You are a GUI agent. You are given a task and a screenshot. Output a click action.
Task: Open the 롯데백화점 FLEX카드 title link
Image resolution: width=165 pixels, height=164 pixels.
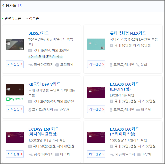pos(128,33)
